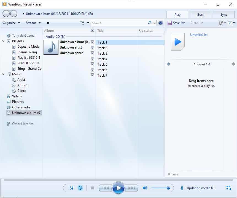Collapse the Playlists tree node

[x=3, y=41]
